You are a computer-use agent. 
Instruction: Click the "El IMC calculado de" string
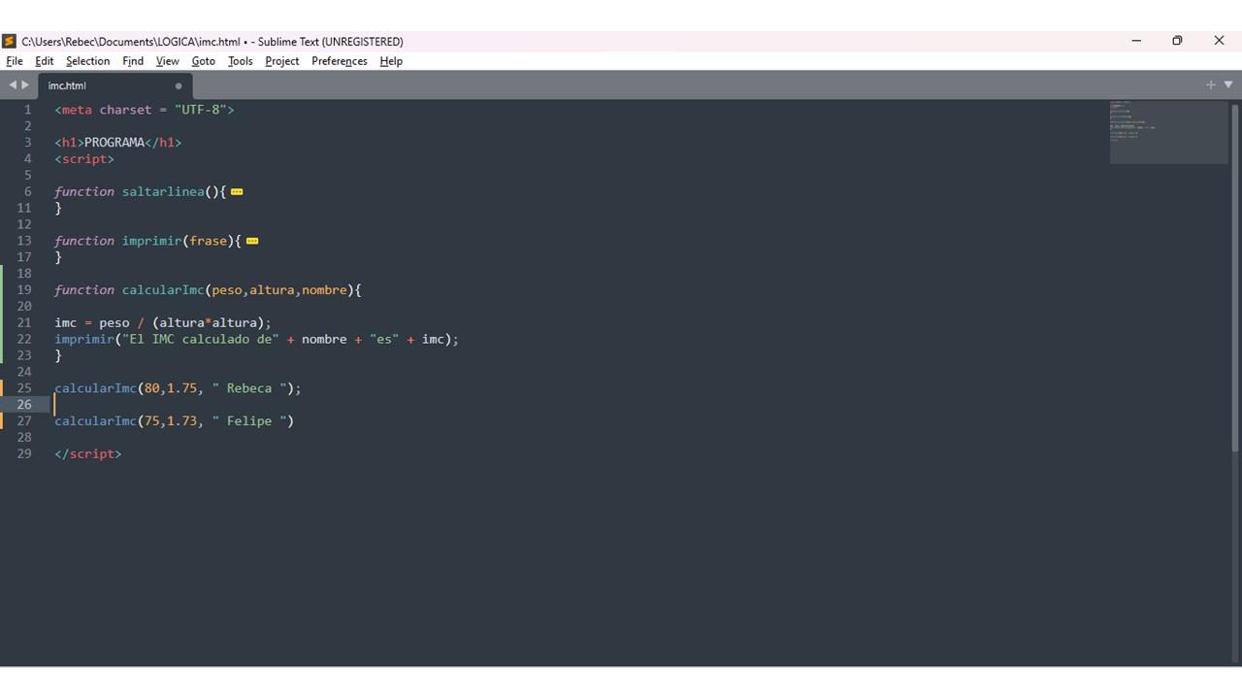pos(201,339)
